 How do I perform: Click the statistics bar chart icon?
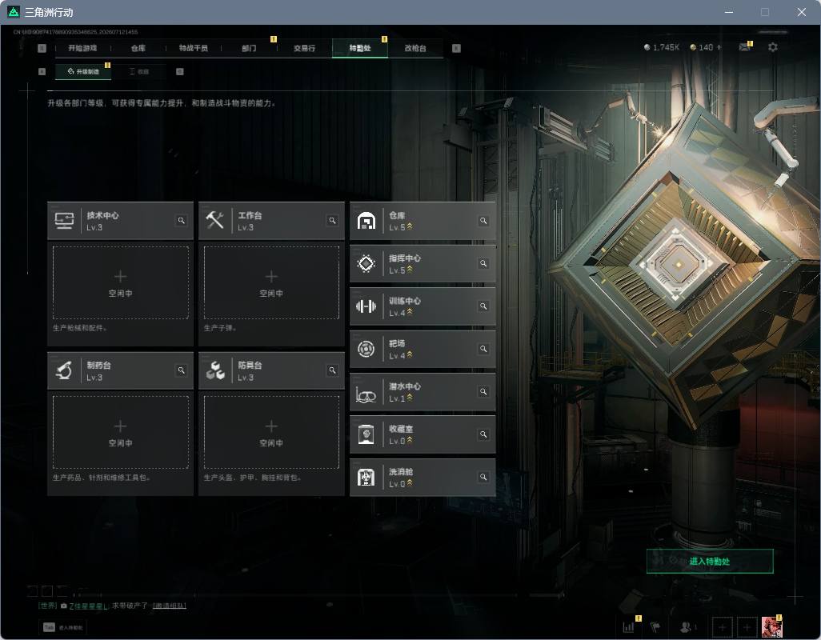coord(628,626)
